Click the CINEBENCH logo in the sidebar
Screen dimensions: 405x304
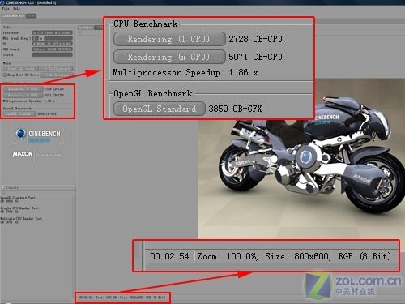[x=38, y=135]
